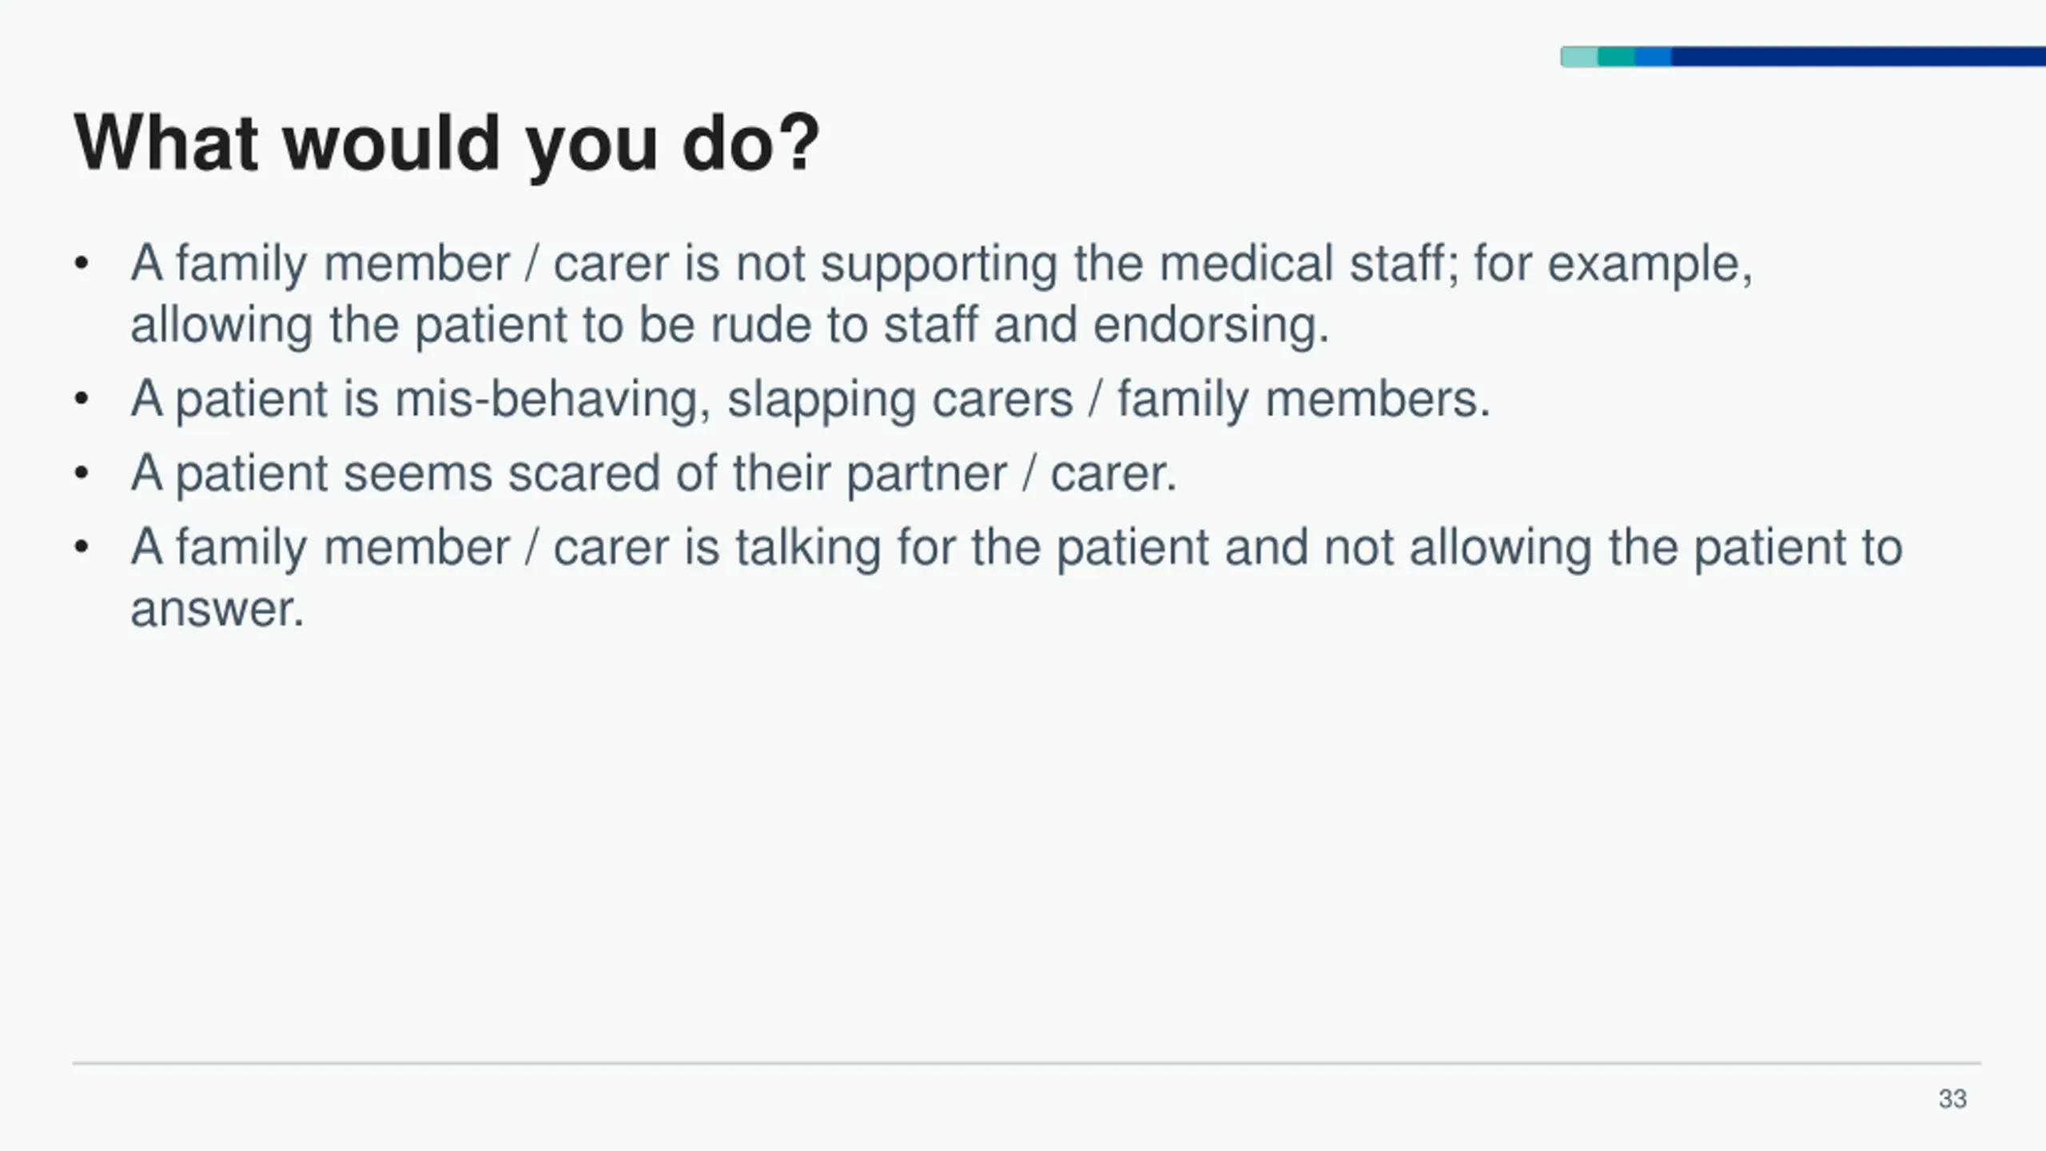Image resolution: width=2046 pixels, height=1151 pixels.
Task: Choose the bright blue segment in header bar
Action: pos(1653,57)
